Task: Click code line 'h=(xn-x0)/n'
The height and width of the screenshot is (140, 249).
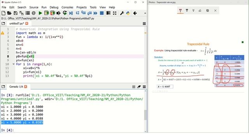Action: (26, 52)
